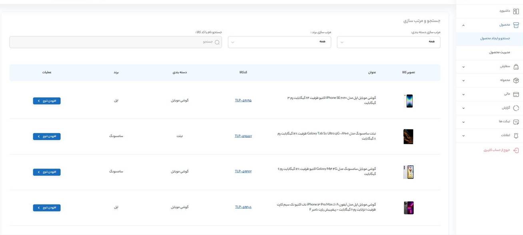Click the magnifier icon in search field
The width and height of the screenshot is (523, 235).
(217, 42)
